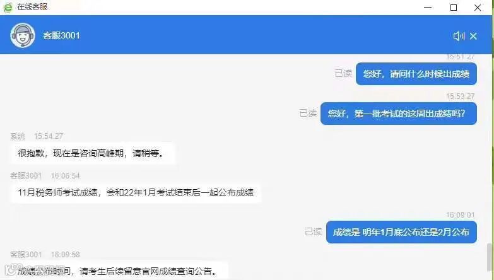Click the green app logo in title bar
This screenshot has height=280, width=494.
tap(8, 7)
